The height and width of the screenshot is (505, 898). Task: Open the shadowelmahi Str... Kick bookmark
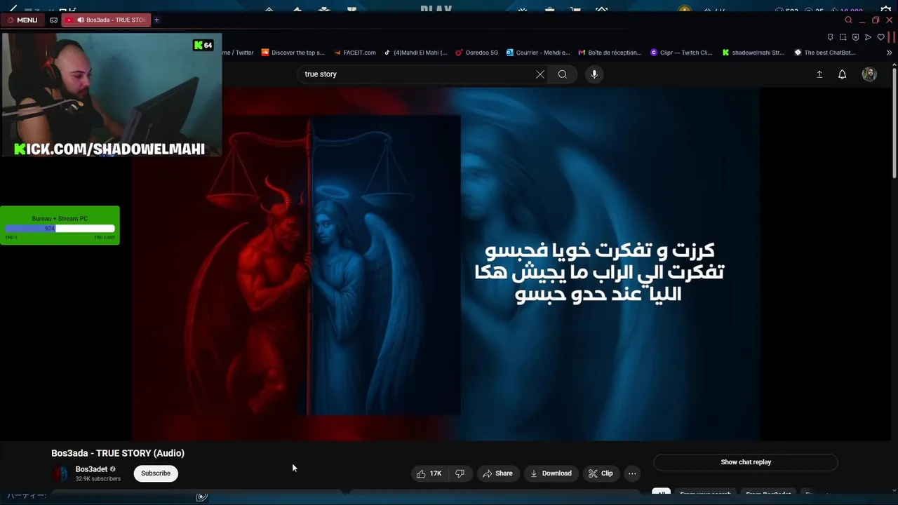coord(753,53)
